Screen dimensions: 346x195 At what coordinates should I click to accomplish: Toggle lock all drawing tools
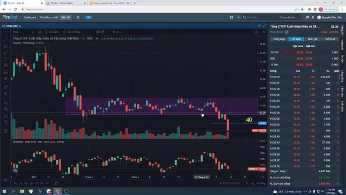pos(6,115)
